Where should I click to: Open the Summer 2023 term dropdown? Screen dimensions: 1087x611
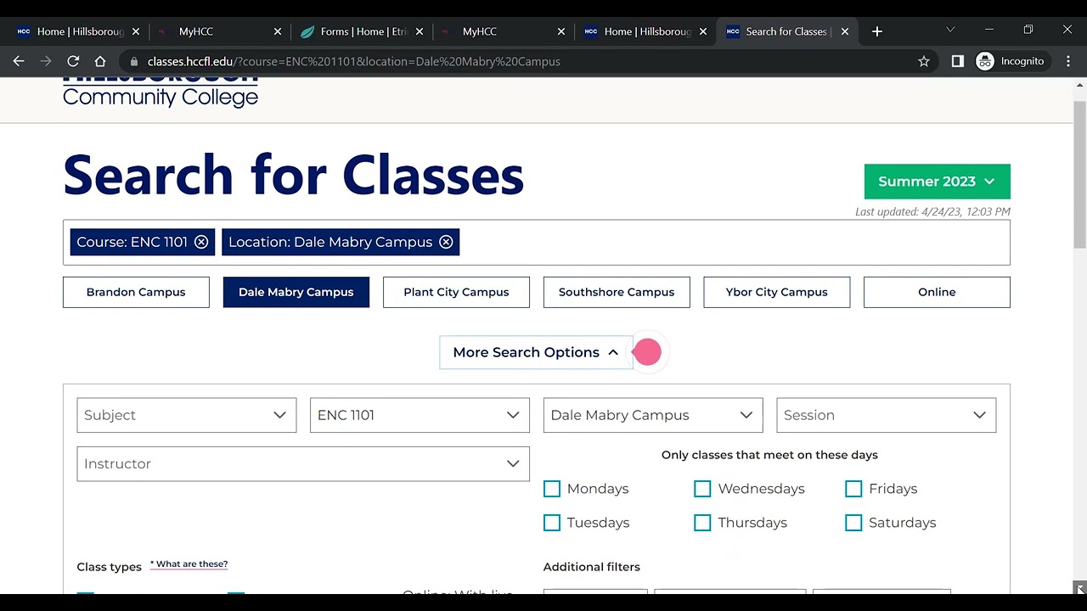point(938,182)
